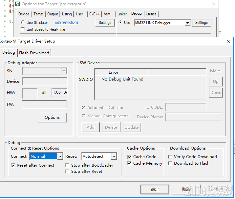Open the Target tab in Options
This screenshot has height=199, width=235.
click(x=38, y=14)
